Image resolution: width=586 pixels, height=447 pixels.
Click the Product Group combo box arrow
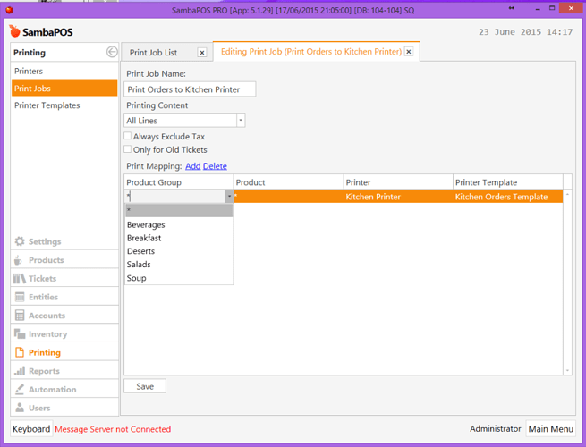[229, 196]
